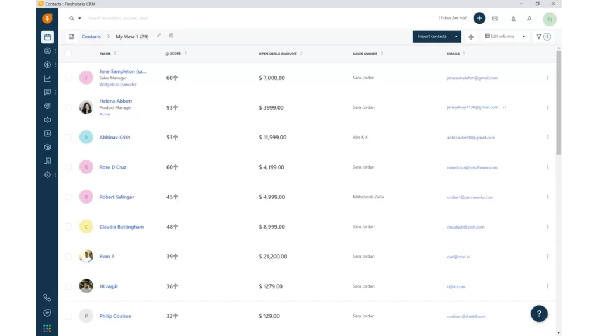Open Helena Abbott's contact record
598x336 pixels.
pos(116,100)
